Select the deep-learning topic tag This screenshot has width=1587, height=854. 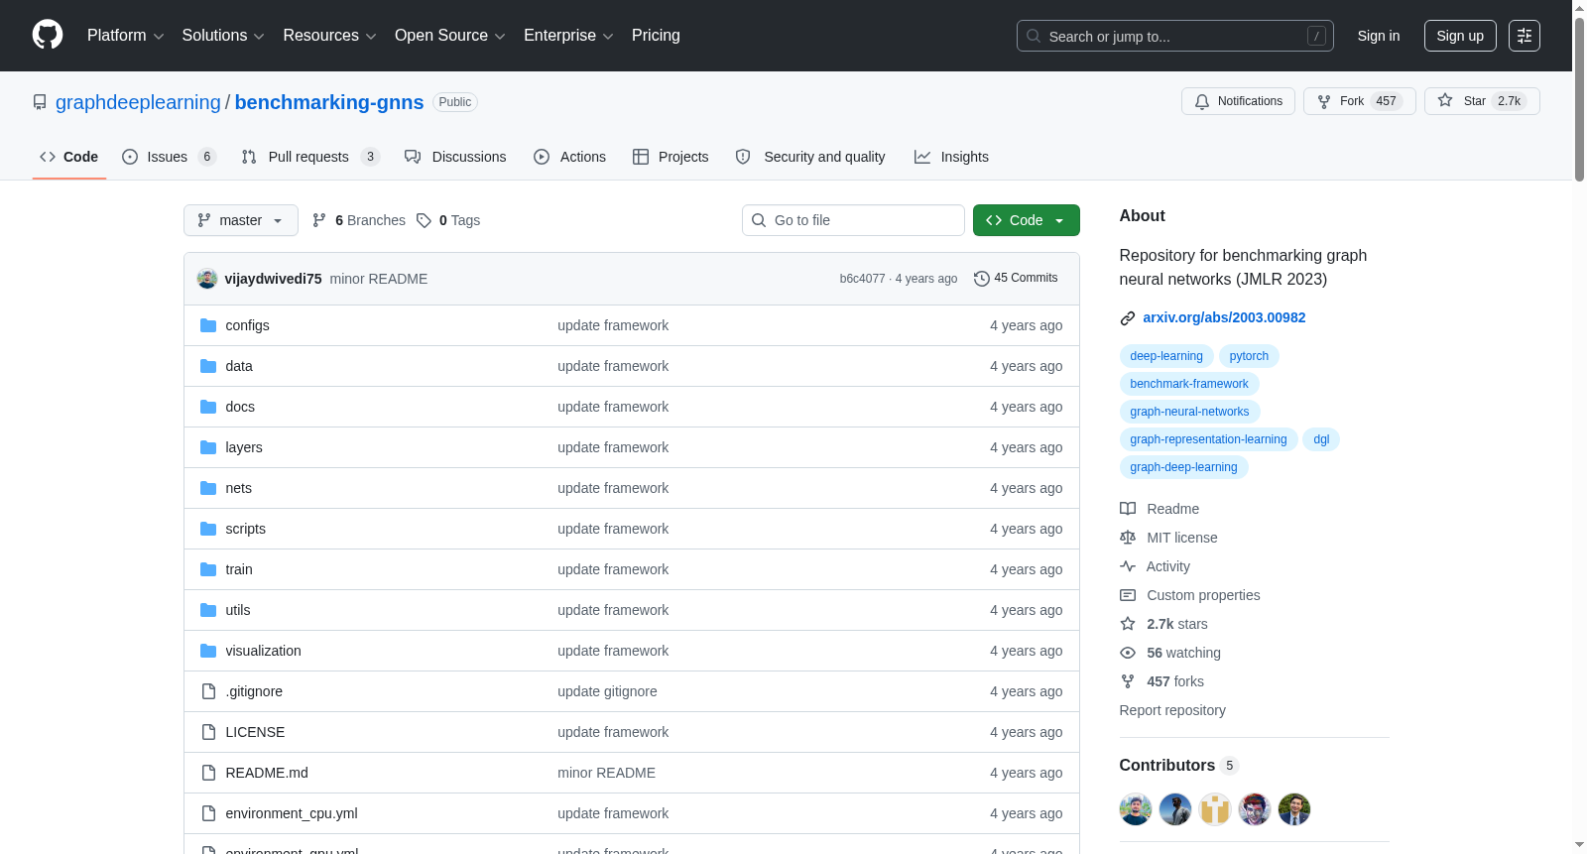(1166, 356)
